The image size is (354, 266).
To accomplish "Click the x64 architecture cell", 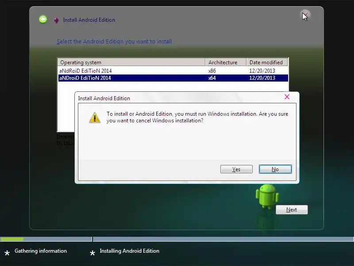I will [x=212, y=78].
